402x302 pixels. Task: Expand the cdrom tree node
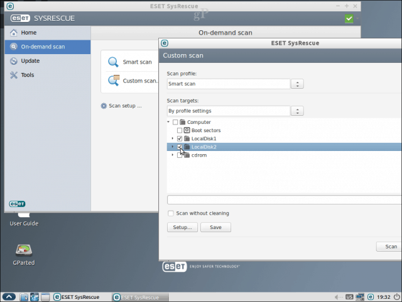click(x=173, y=155)
